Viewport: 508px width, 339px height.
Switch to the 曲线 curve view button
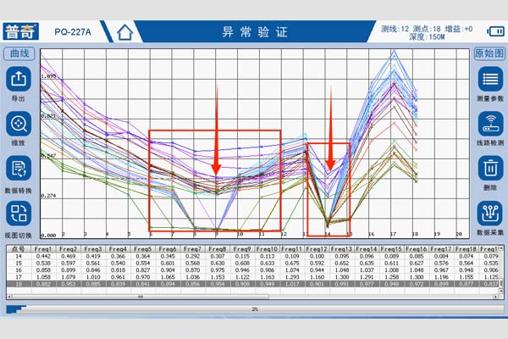[x=19, y=53]
